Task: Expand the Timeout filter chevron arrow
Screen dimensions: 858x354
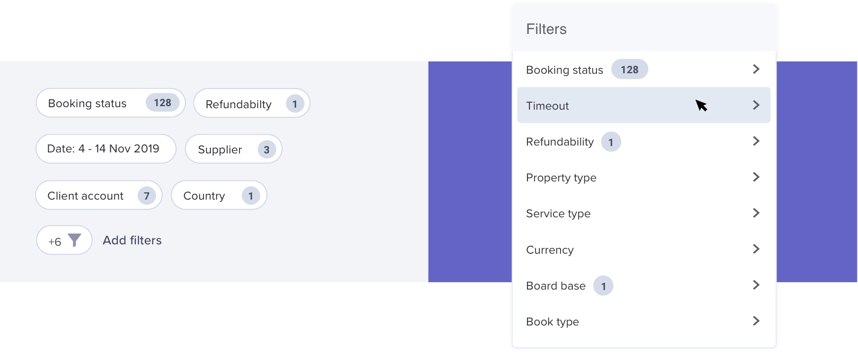Action: [x=756, y=105]
